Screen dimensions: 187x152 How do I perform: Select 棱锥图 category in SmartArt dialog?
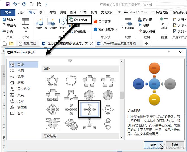24,107
